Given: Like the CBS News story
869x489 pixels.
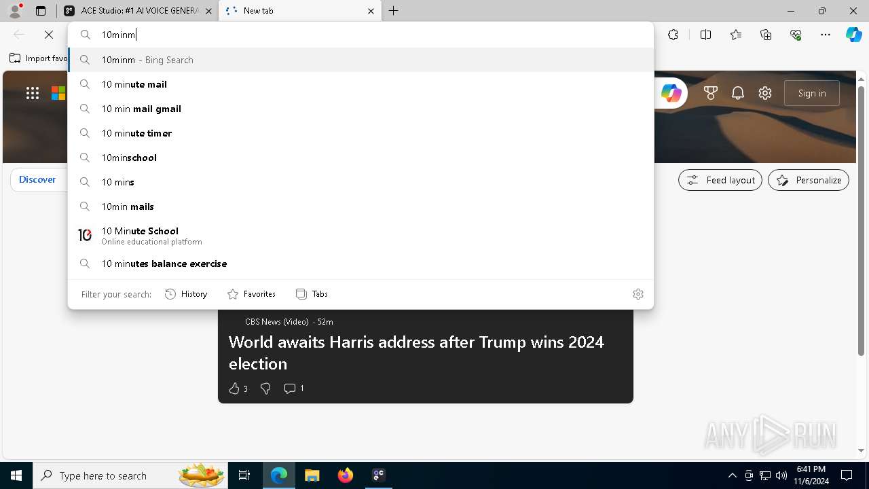Looking at the screenshot, I should pyautogui.click(x=238, y=388).
